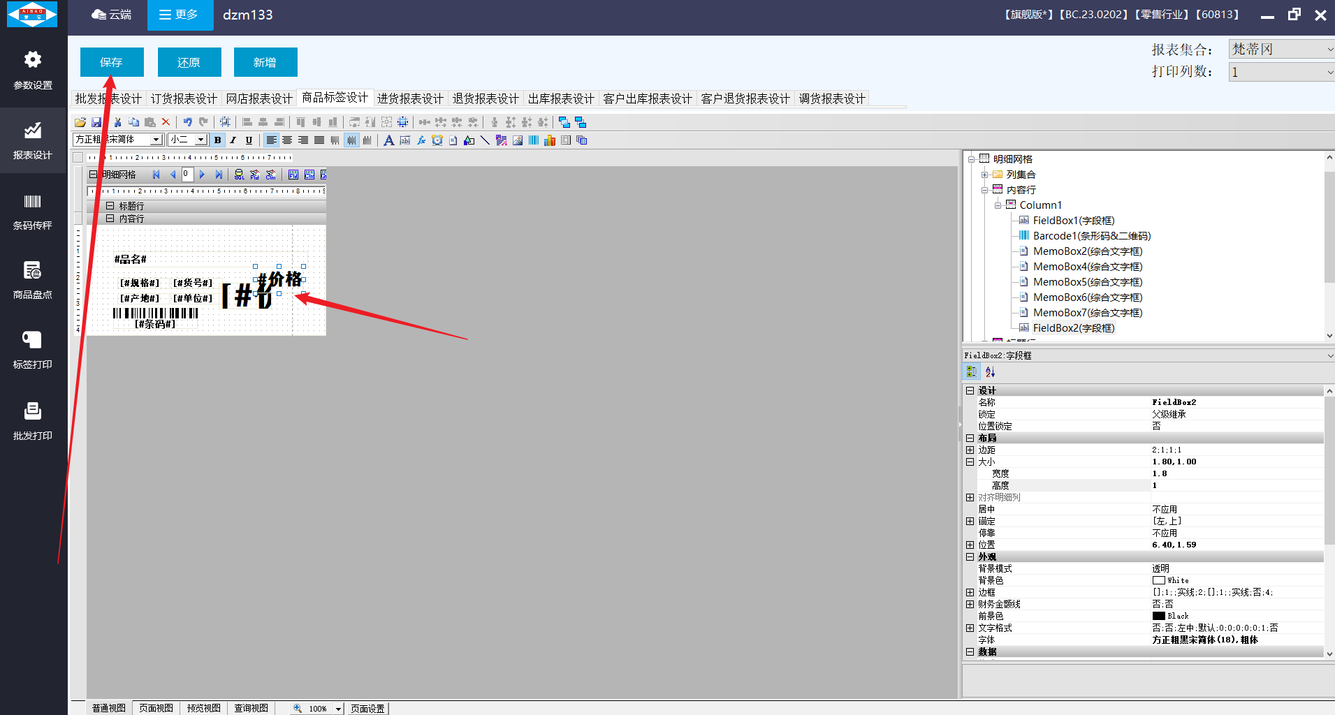Set text alignment to center
1335x715 pixels.
pos(287,140)
